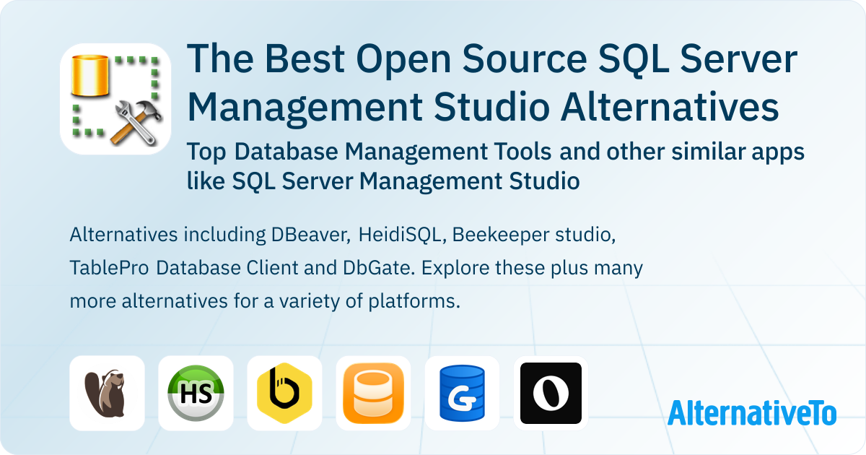Click the black icon with white oval

(551, 393)
